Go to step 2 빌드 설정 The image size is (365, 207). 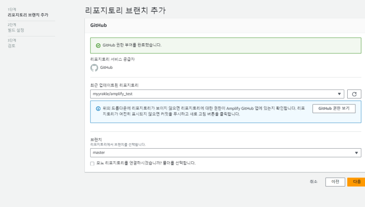(x=16, y=30)
